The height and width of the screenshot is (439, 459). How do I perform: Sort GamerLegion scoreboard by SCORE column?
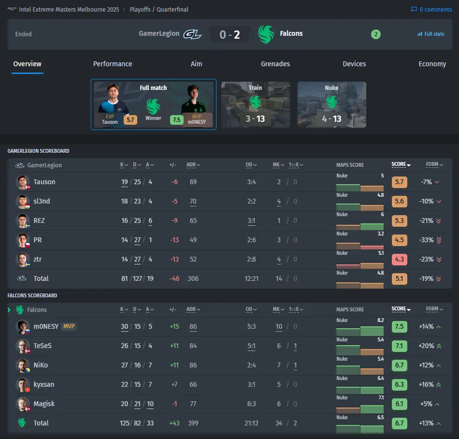(401, 164)
